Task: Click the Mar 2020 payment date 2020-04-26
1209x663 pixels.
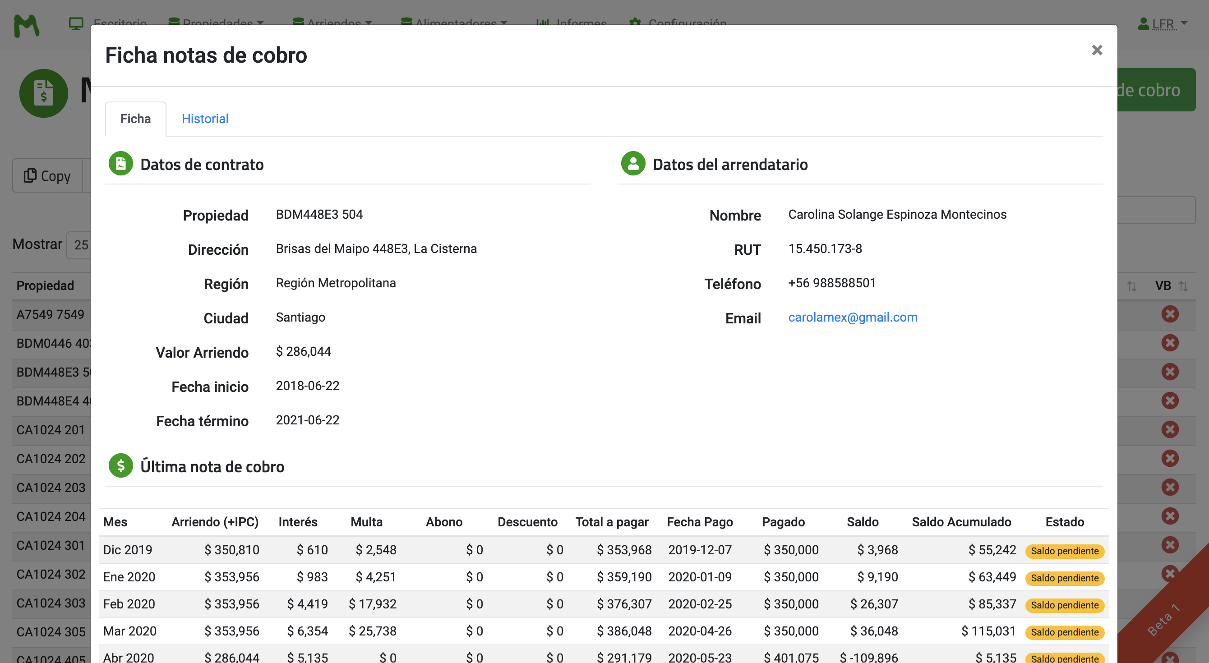Action: point(700,631)
